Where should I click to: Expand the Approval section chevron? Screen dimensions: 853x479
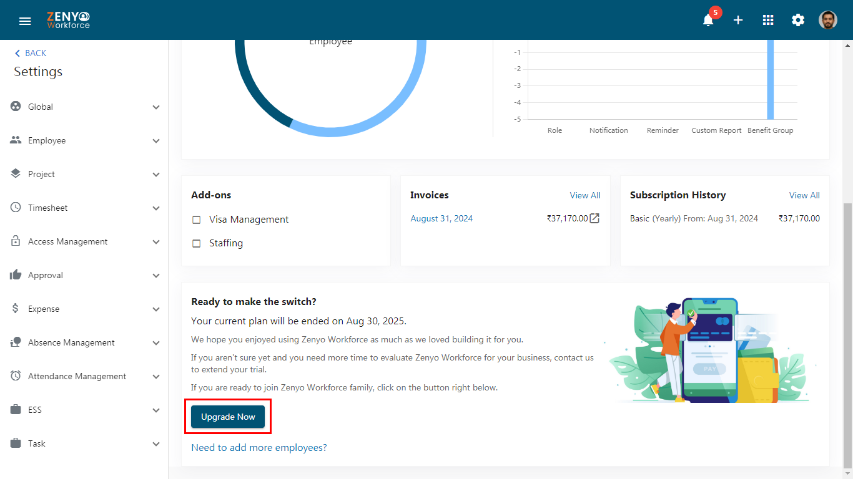[x=156, y=276]
